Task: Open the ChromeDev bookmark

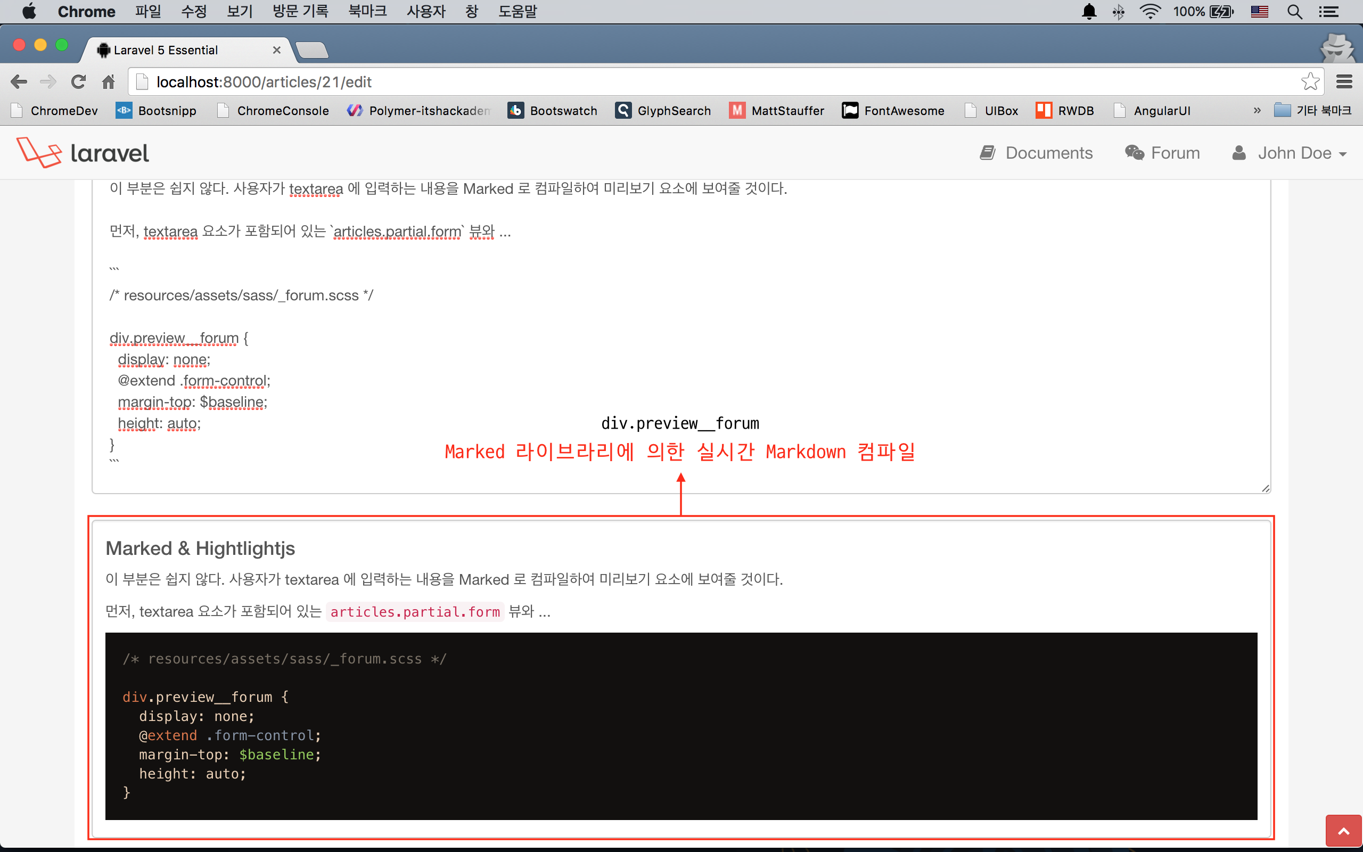Action: coord(54,111)
